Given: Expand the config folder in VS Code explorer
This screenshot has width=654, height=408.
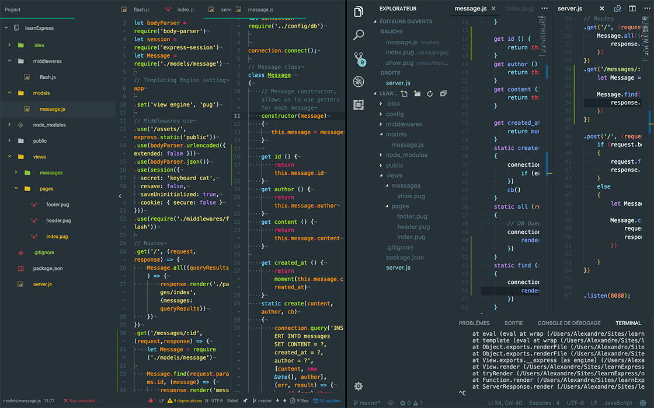Looking at the screenshot, I should point(395,114).
